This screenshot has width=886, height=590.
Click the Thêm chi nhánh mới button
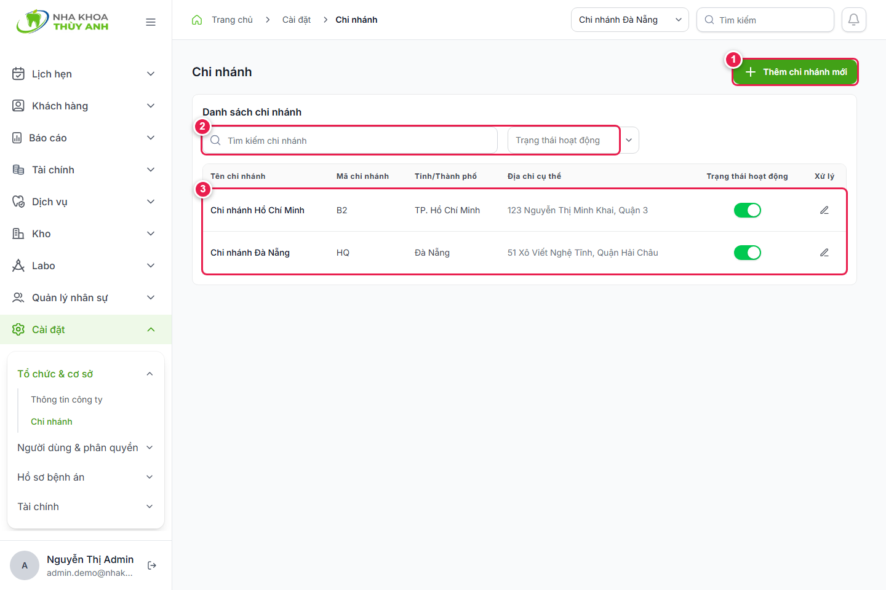[795, 72]
